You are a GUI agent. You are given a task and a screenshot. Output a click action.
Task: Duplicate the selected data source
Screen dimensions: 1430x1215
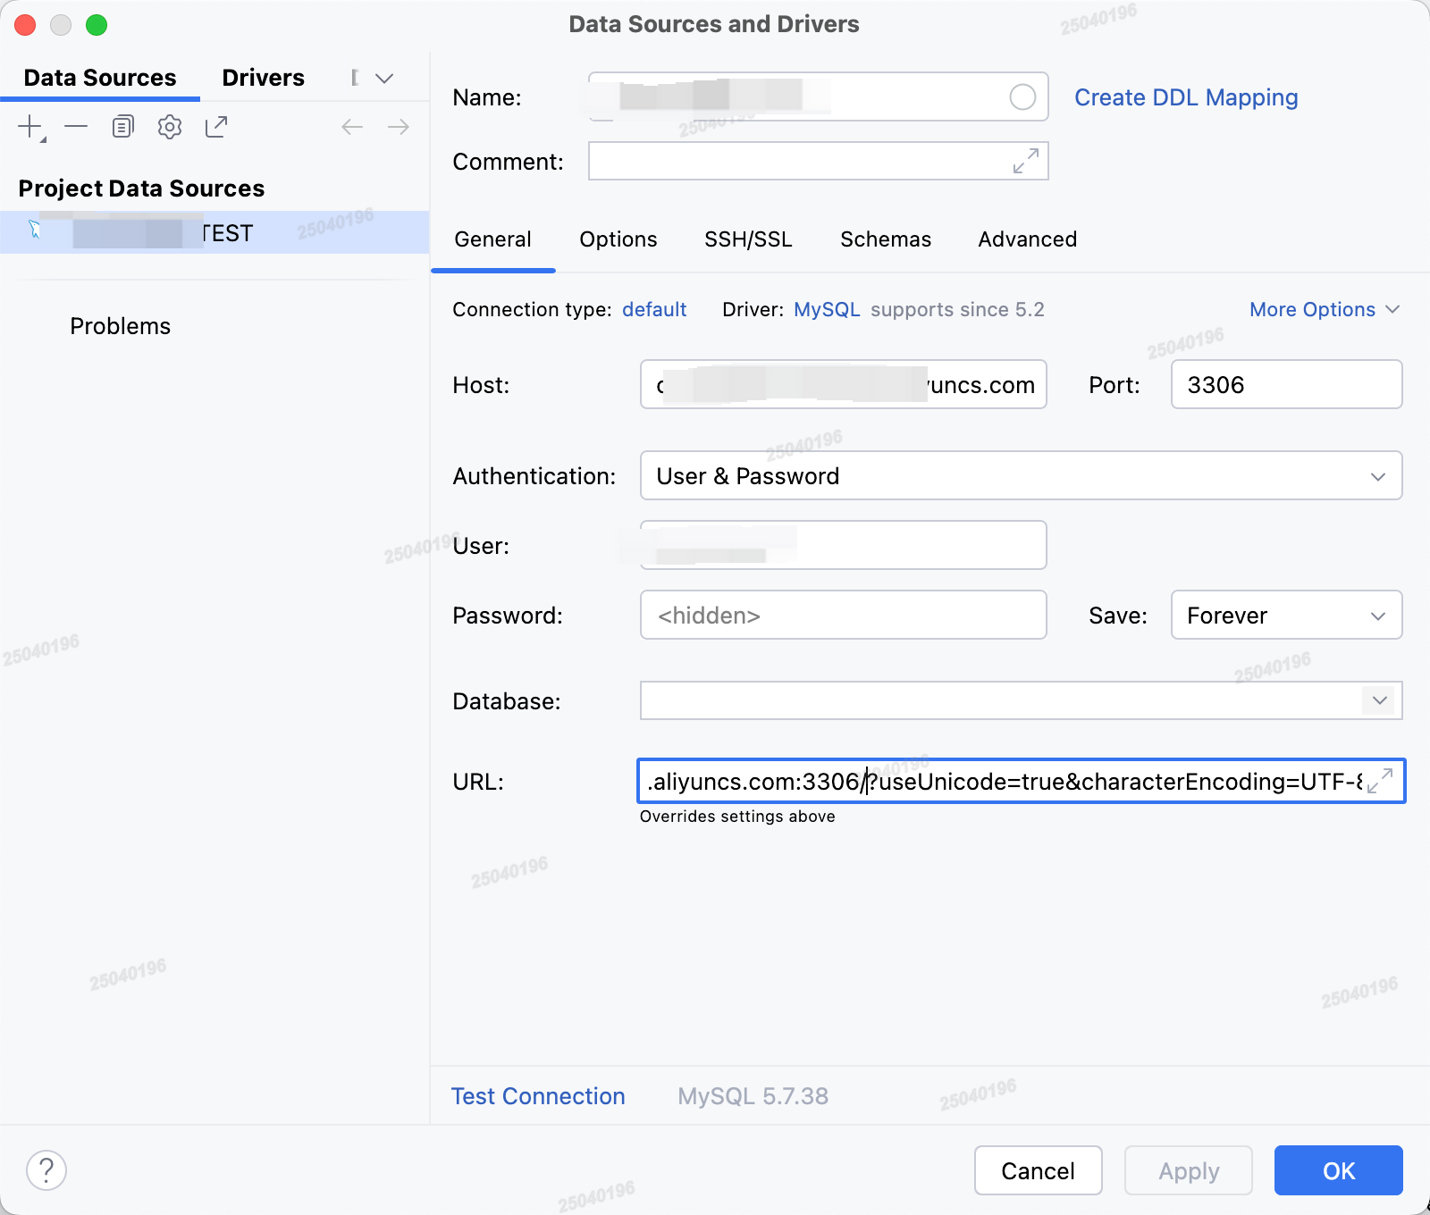(x=122, y=126)
